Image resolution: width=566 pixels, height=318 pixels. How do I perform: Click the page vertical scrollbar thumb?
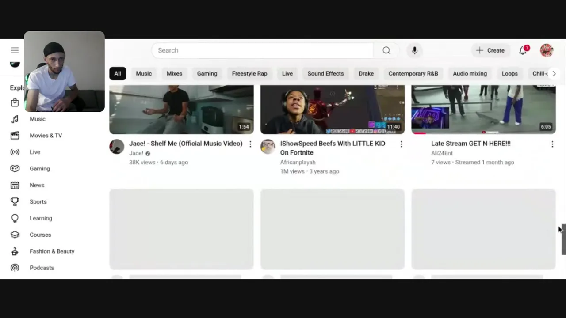pos(563,239)
